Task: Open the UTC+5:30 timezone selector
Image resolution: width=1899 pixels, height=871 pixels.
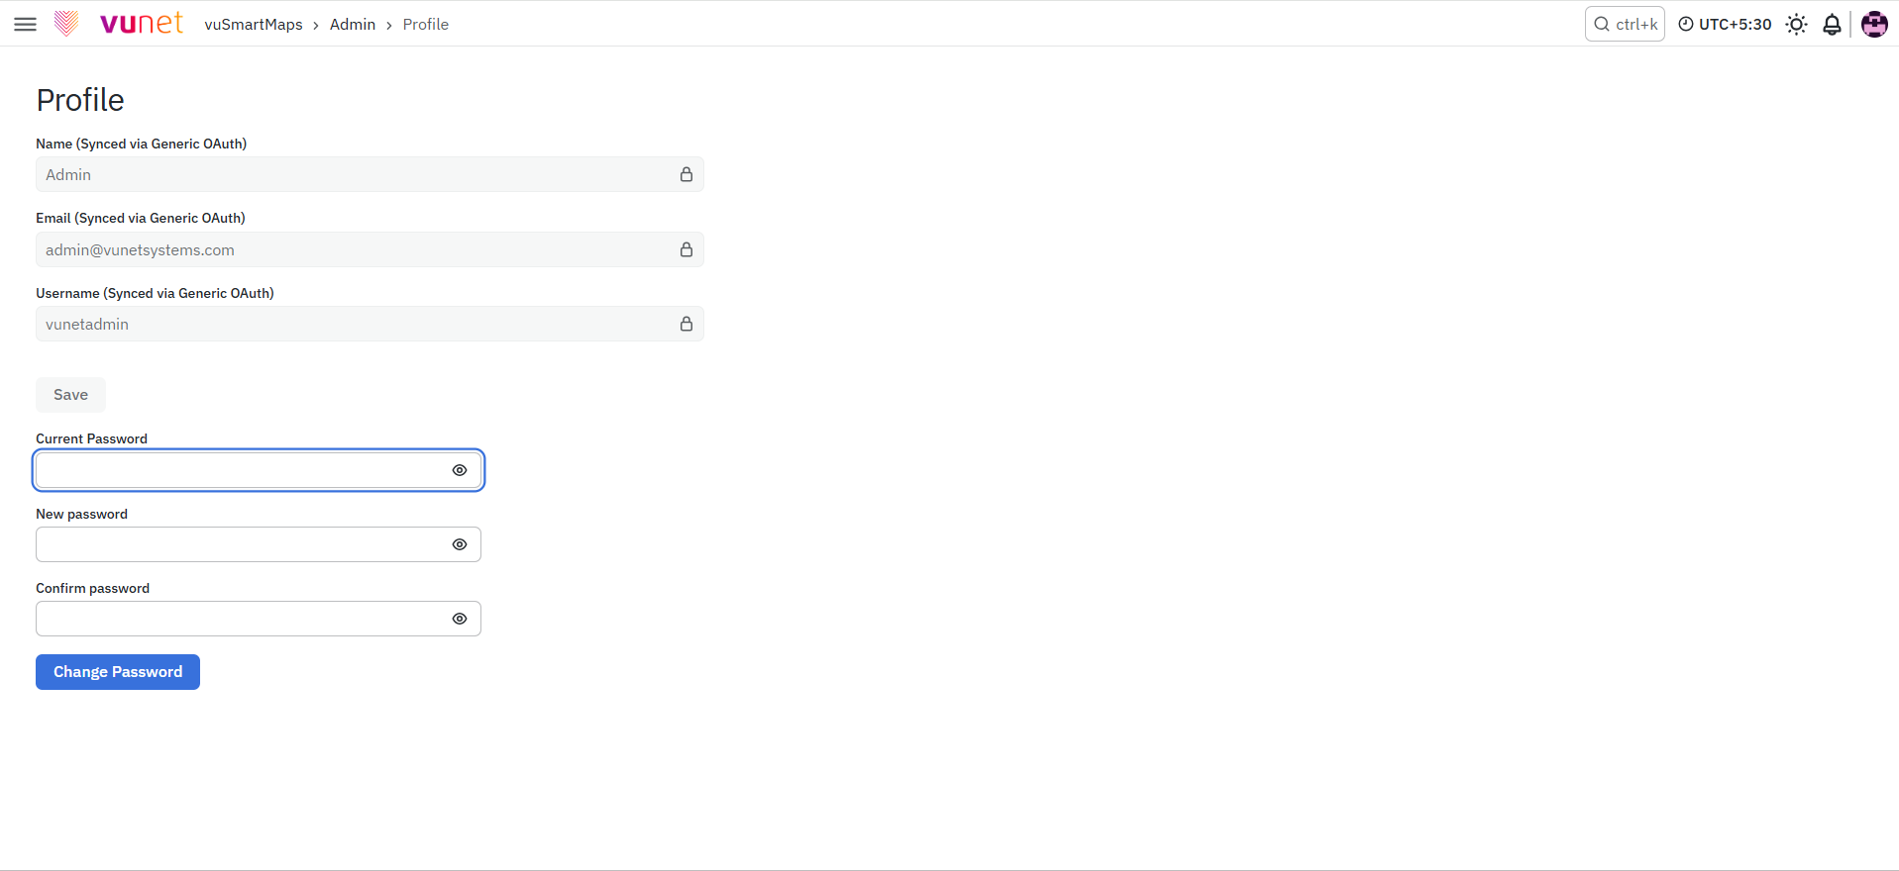Action: point(1725,24)
